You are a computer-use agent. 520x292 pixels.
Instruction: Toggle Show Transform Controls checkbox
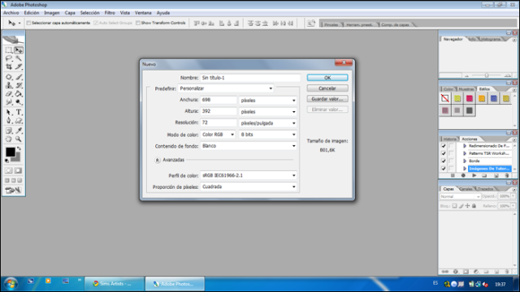(x=138, y=23)
